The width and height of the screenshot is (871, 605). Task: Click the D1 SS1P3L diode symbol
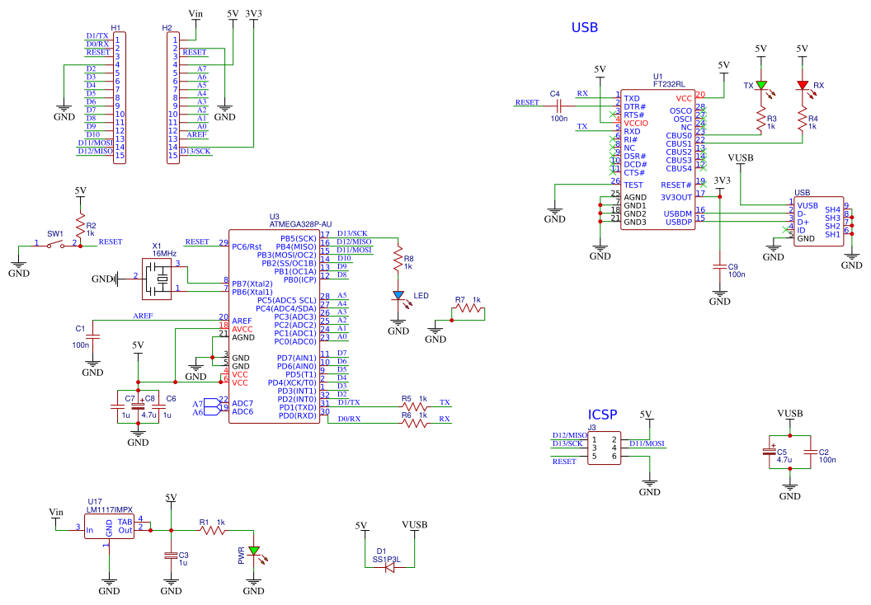point(389,567)
